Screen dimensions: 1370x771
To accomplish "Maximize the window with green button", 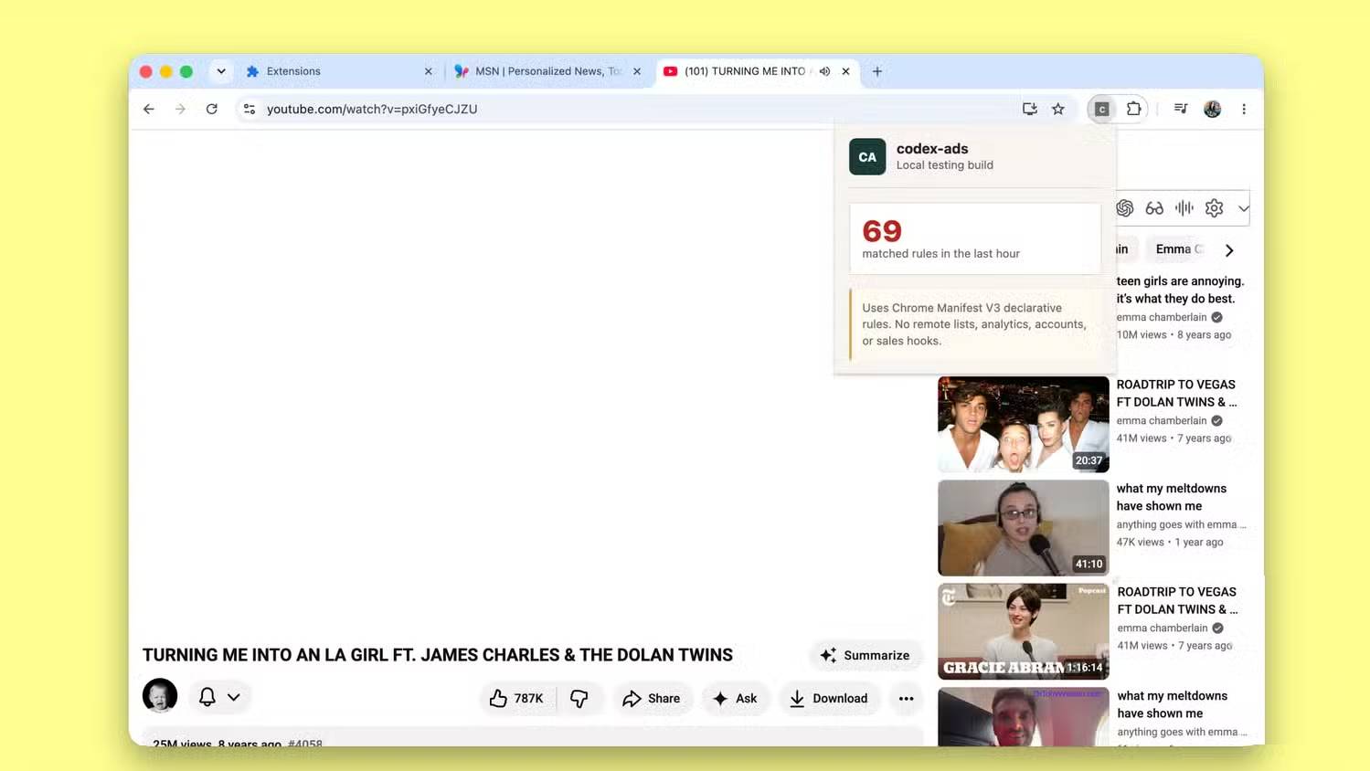I will [186, 71].
